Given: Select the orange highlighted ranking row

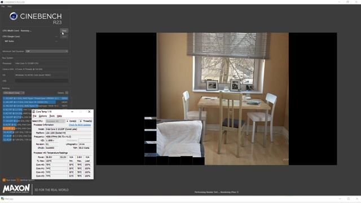Looking at the screenshot, I should tap(17, 128).
